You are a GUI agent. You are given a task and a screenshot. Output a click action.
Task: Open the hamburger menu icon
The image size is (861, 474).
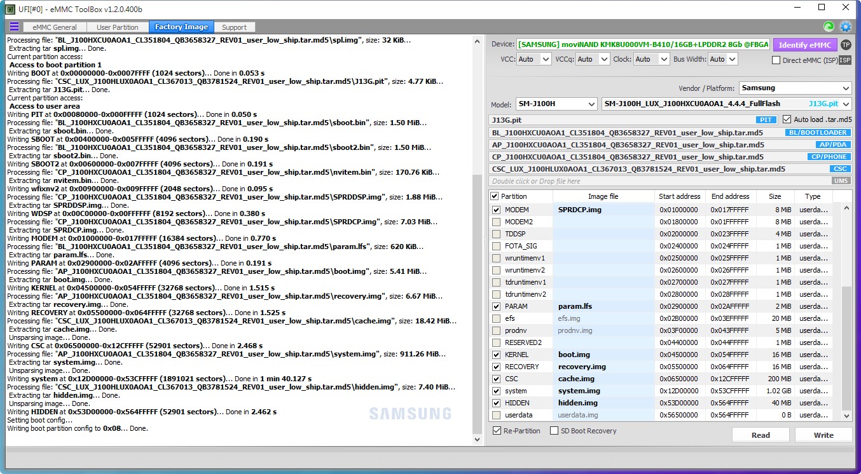click(14, 27)
